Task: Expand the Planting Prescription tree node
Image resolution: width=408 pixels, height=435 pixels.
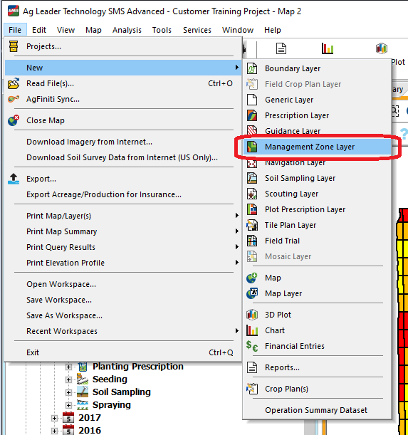Action: coord(68,367)
